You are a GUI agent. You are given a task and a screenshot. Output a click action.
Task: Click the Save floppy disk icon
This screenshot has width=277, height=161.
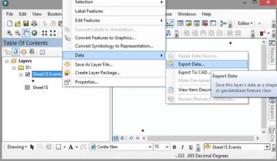click(26, 23)
